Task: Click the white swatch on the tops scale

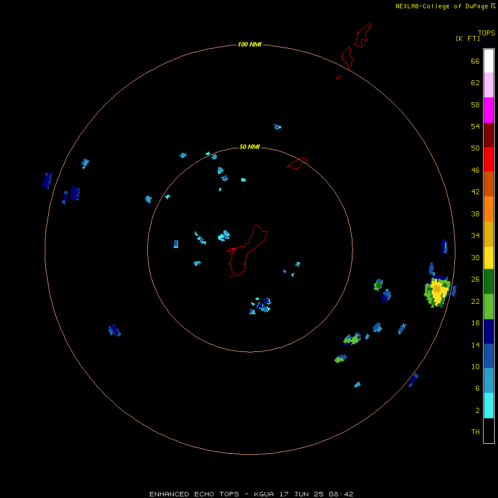Action: (x=489, y=61)
